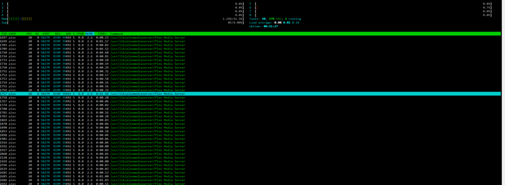Select process row with PID 1756
The image size is (505, 185).
click(251, 90)
